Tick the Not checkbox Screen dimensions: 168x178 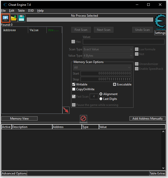point(137,54)
